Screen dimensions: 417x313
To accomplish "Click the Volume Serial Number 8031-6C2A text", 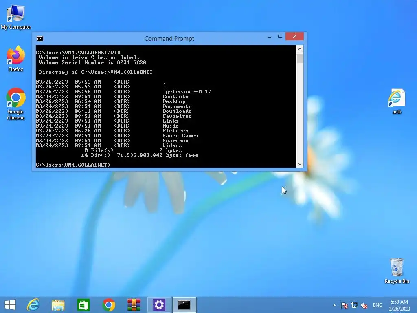I will [92, 62].
